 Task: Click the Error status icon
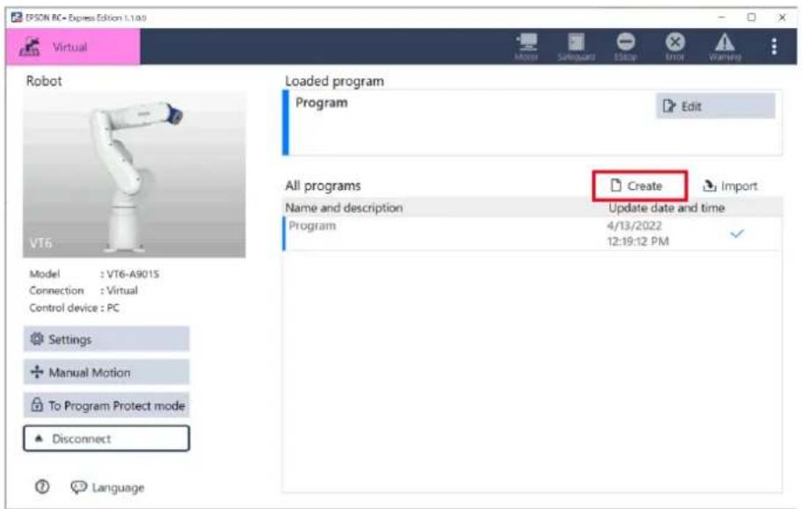tap(674, 47)
